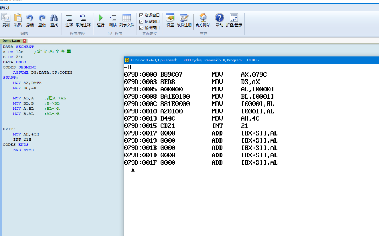This screenshot has width=379, height=236.
Task: Click 'ASSUME DS:DATA,CS:CODES' line
Action: (43, 72)
